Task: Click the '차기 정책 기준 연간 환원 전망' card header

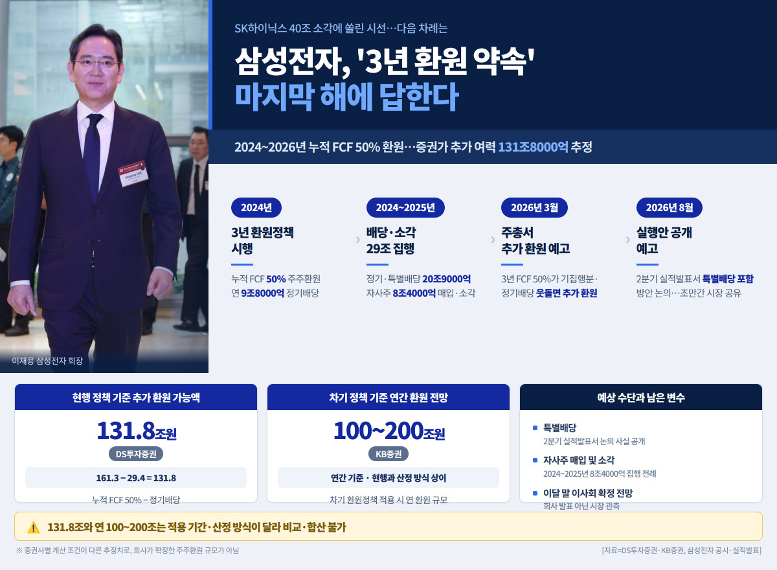Action: pos(388,397)
